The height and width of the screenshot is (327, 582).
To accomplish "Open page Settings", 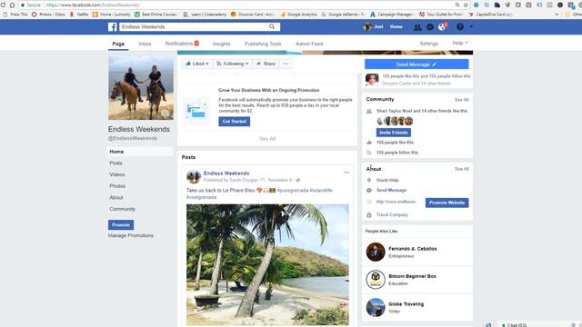I will [428, 44].
